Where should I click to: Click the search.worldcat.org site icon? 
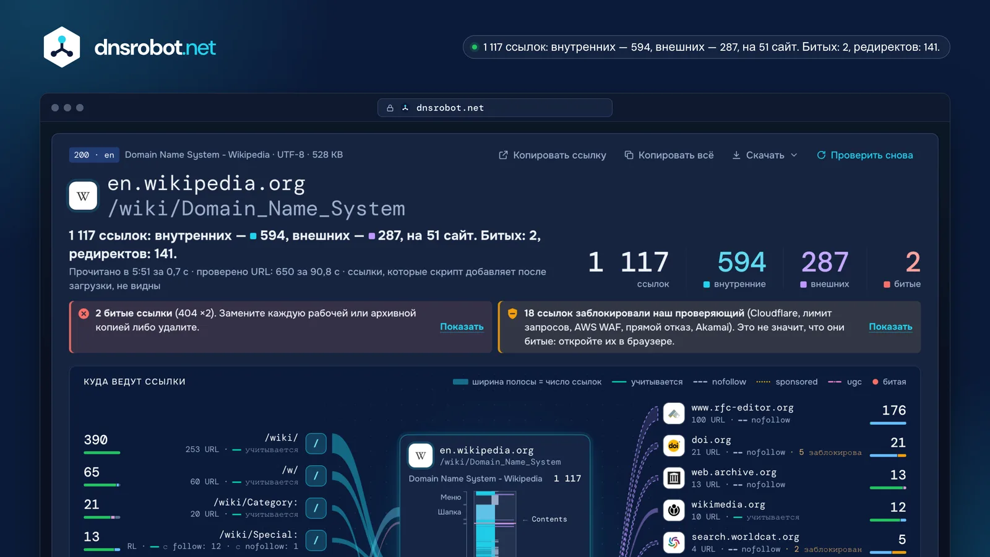coord(674,542)
